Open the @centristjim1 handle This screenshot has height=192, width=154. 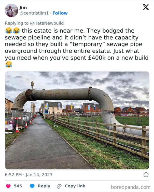click(34, 13)
